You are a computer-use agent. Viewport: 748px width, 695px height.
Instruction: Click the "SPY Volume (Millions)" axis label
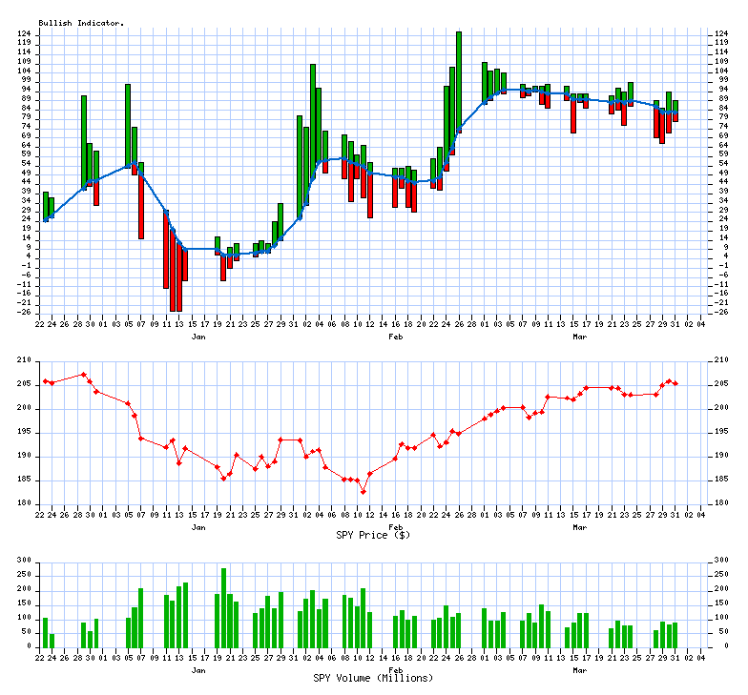click(373, 678)
